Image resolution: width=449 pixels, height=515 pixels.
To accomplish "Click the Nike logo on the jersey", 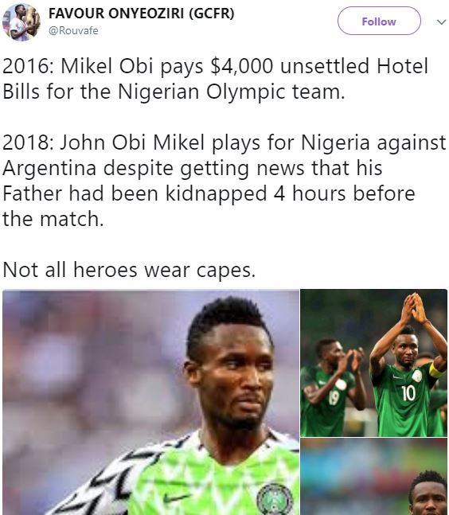I will tap(176, 498).
